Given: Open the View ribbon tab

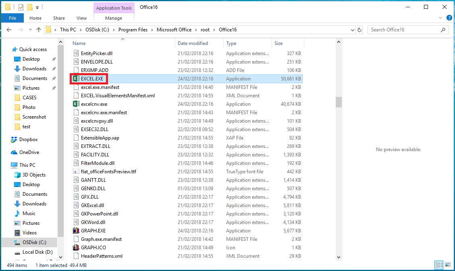Looking at the screenshot, I should pos(81,18).
